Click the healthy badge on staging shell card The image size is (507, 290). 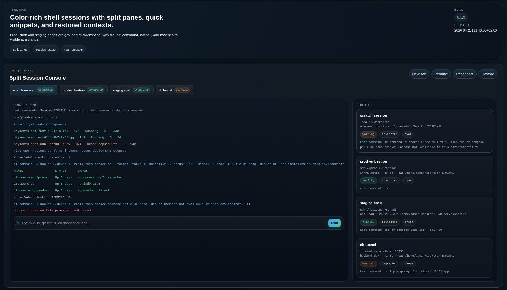click(x=368, y=222)
